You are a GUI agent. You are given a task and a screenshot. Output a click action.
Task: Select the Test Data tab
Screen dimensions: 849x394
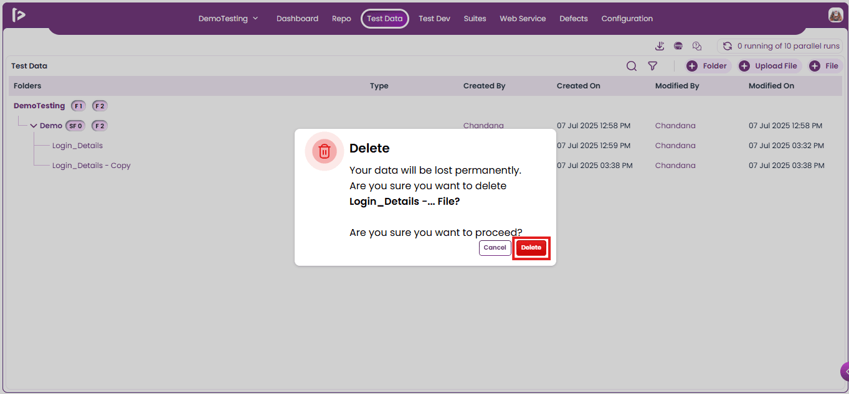point(385,19)
